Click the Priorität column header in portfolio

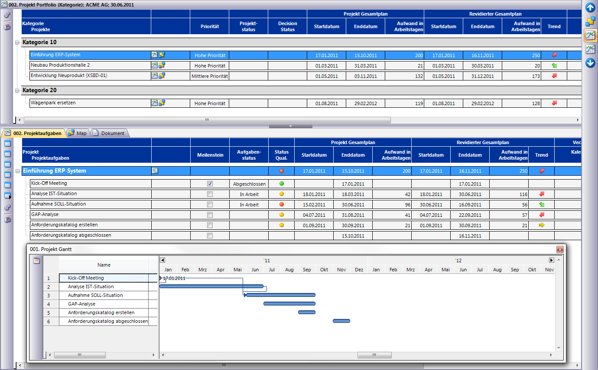[x=210, y=26]
